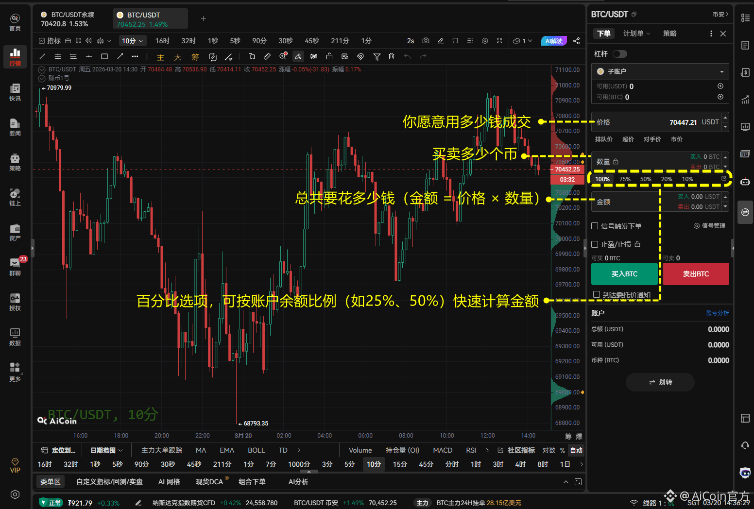The image size is (754, 509).
Task: Select the 50% amount option
Action: 645,179
